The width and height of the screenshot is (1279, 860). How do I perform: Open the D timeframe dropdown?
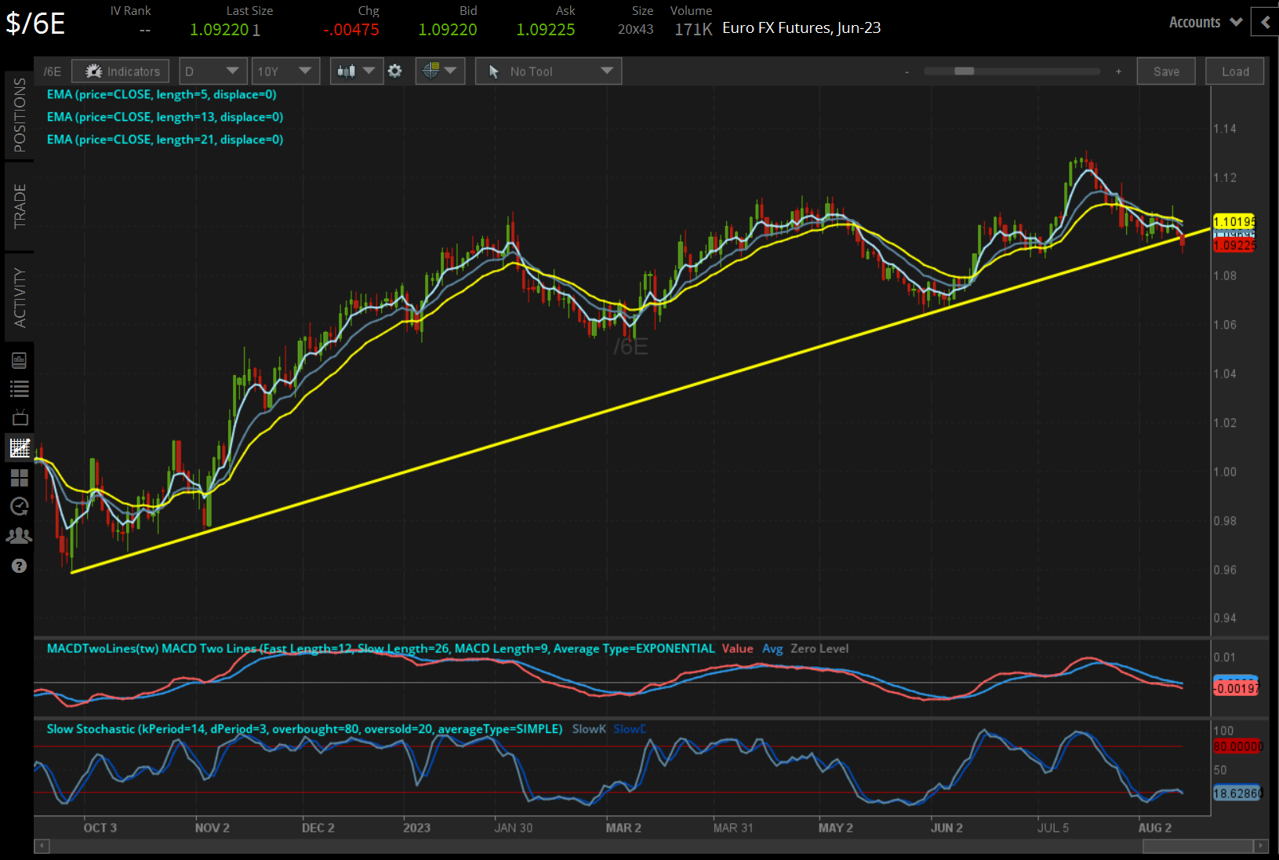213,71
